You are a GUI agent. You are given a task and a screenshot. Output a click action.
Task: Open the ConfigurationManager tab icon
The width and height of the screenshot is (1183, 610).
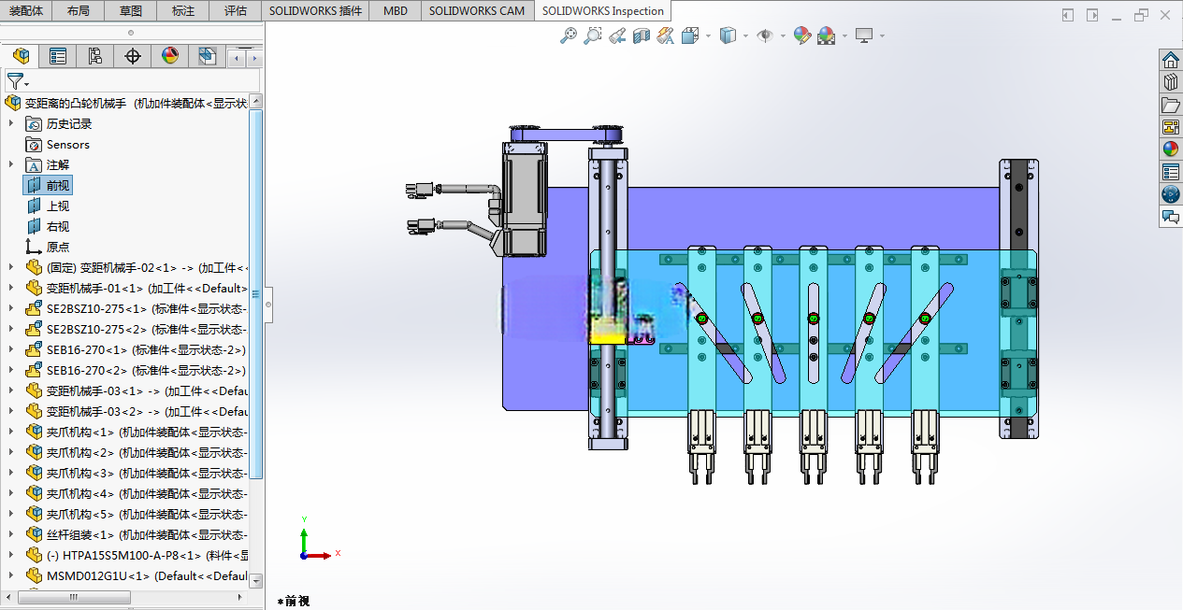[x=95, y=56]
